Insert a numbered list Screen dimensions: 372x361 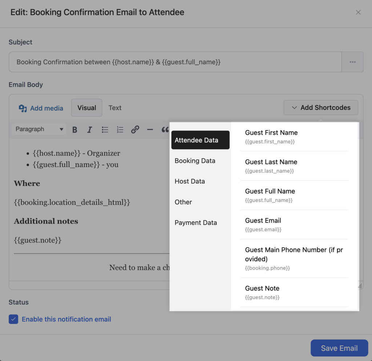[x=120, y=129]
